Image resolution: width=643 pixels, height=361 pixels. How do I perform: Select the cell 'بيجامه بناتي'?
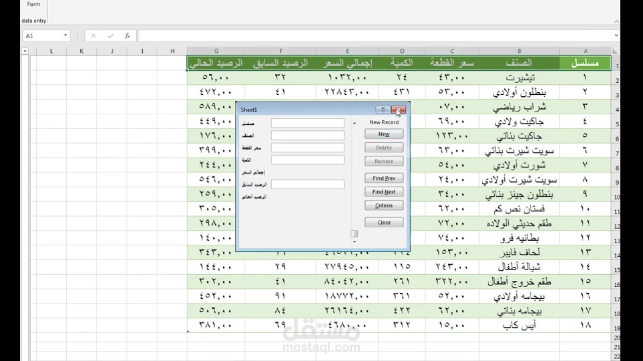pos(519,310)
